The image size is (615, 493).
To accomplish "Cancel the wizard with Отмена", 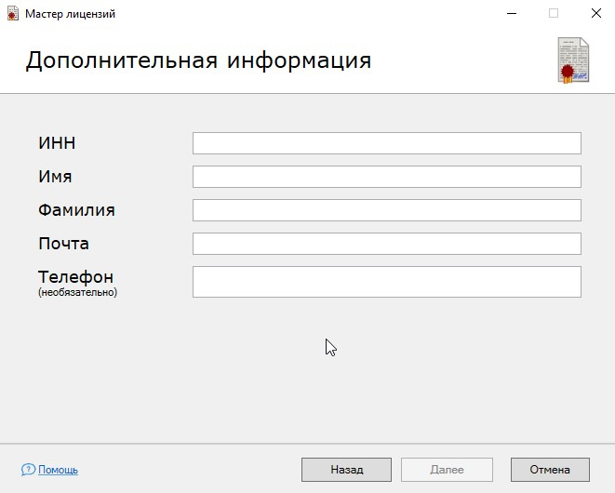I will tap(550, 470).
